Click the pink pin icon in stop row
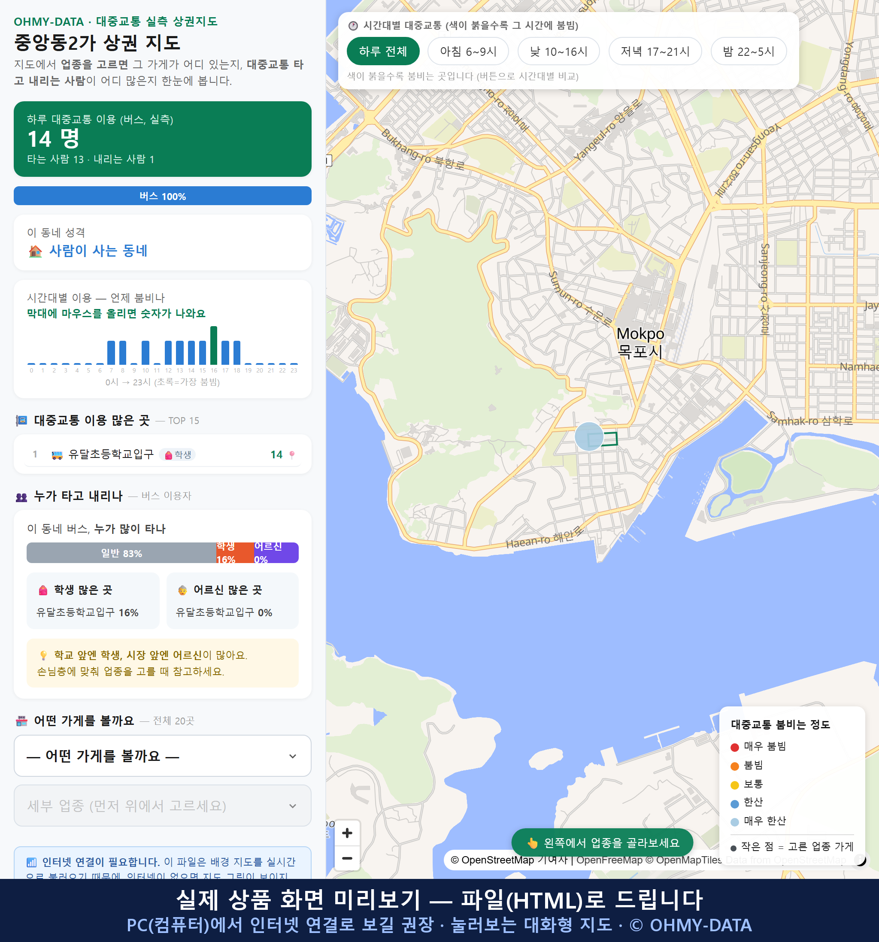 point(292,455)
